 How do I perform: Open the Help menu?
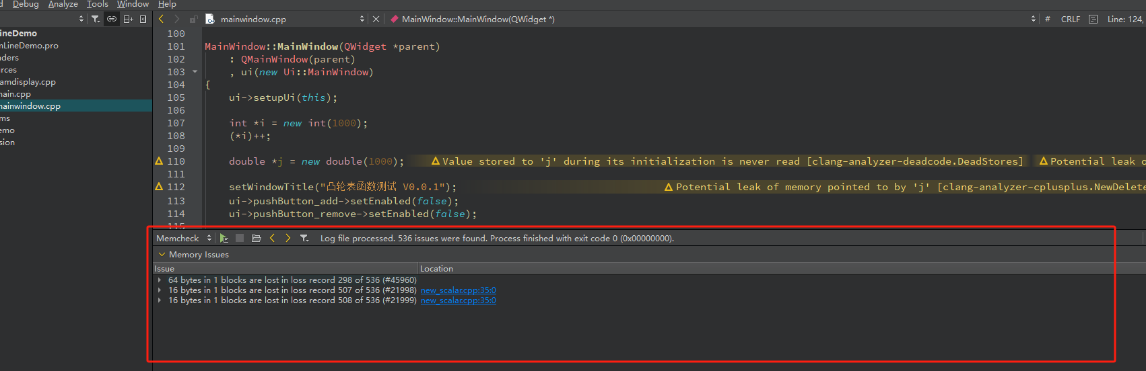167,4
